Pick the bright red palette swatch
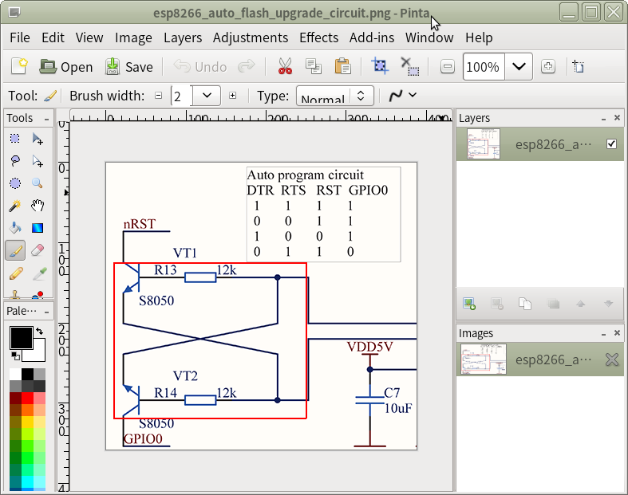 [28, 399]
